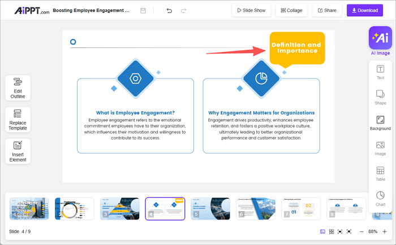Enter fullscreen view mode
The image size is (396, 245).
click(349, 231)
